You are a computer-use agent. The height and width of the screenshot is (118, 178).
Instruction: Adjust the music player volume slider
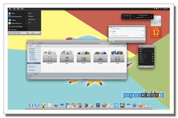[127, 18]
